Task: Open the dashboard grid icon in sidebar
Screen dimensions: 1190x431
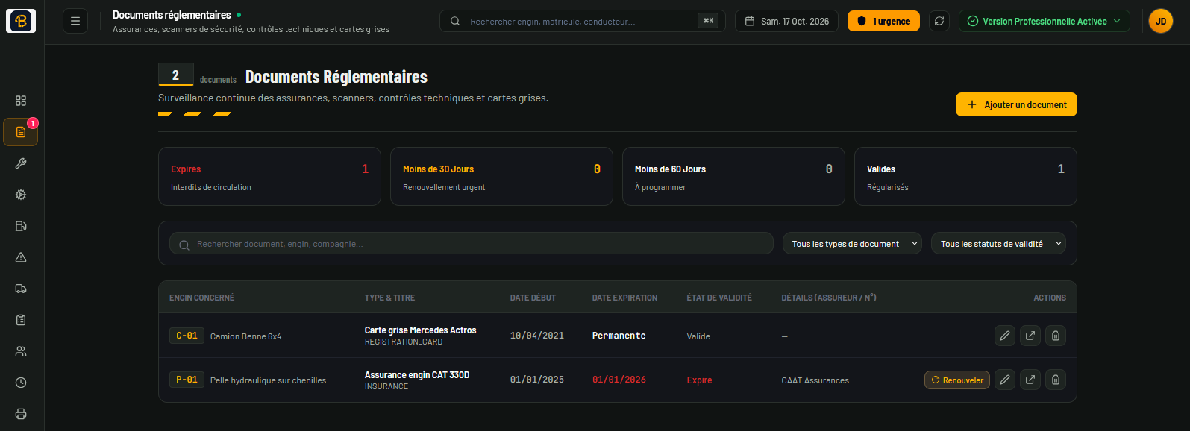Action: 21,101
